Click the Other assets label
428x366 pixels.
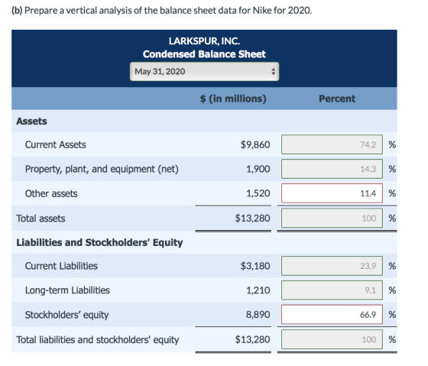tap(51, 193)
